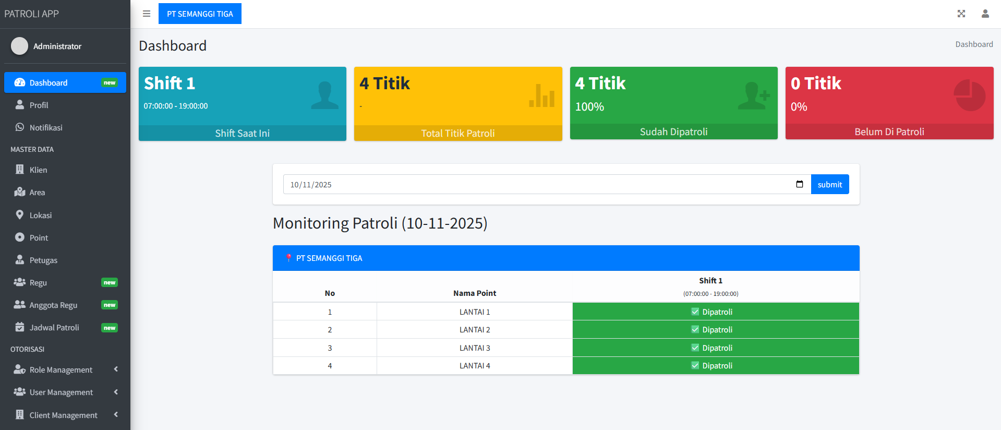The width and height of the screenshot is (1001, 430).
Task: Click the red Belum Di Patroli card
Action: tap(889, 103)
